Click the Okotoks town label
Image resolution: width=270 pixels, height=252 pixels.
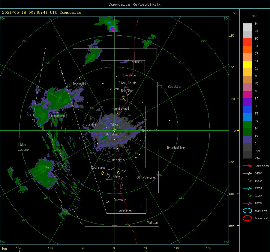(120, 200)
